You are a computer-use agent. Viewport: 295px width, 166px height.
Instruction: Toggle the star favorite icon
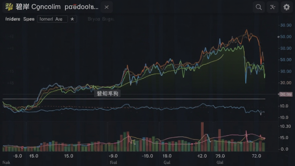coord(72,19)
